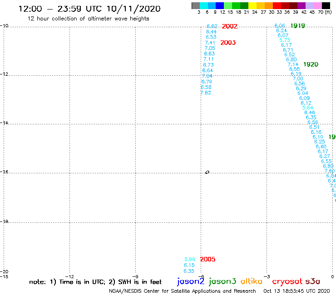Image resolution: width=336 pixels, height=295 pixels.
Task: Click the latitude axis label -18
Action: click(x=4, y=221)
